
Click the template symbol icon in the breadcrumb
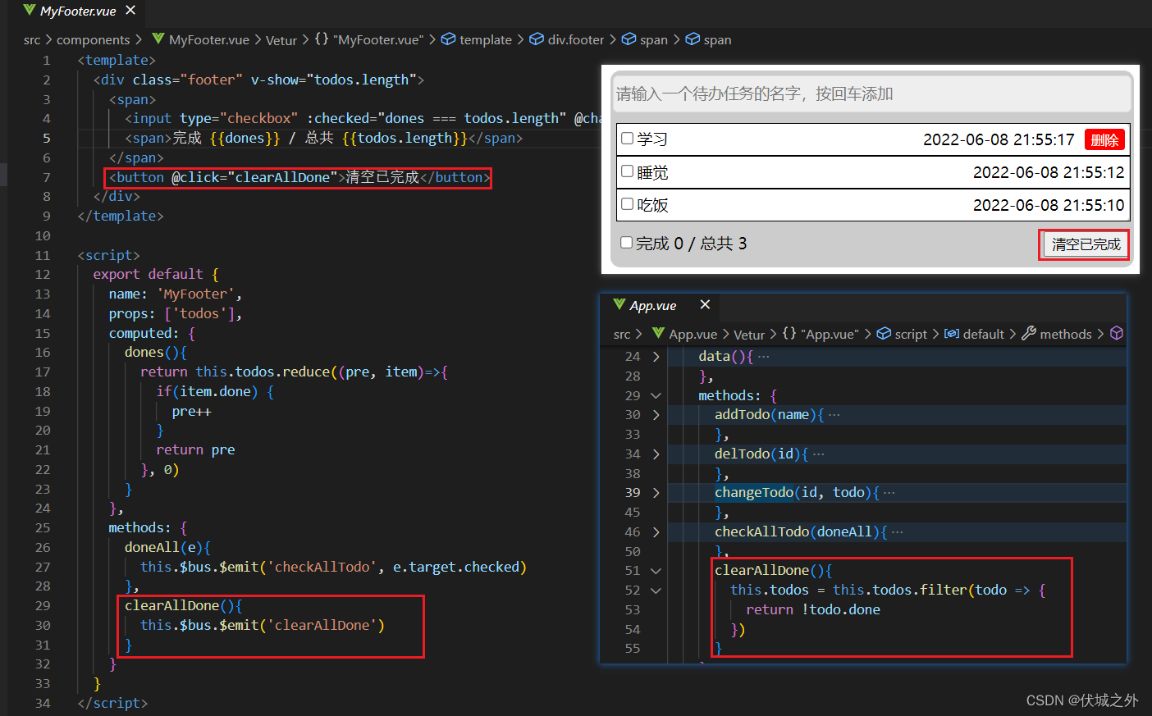[448, 39]
